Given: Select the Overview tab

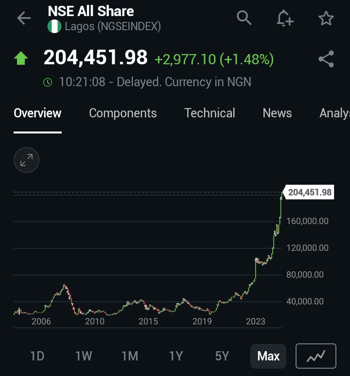Looking at the screenshot, I should pyautogui.click(x=37, y=113).
